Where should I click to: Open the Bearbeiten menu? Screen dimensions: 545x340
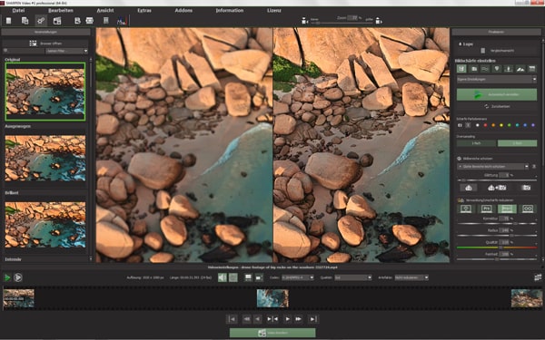point(61,10)
